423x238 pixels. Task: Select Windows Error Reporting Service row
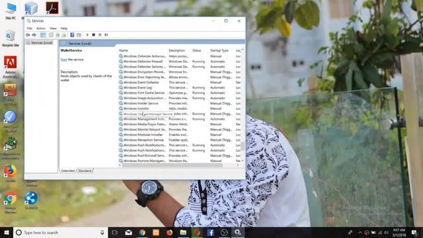click(x=179, y=77)
